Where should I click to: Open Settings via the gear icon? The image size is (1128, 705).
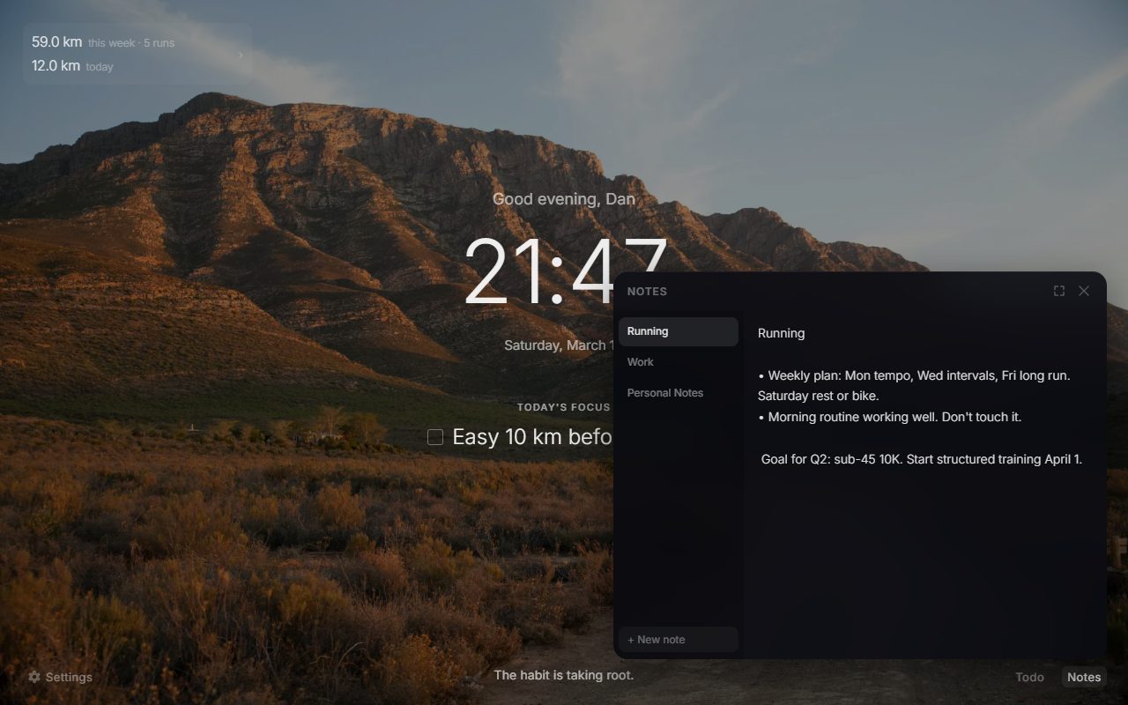point(35,677)
